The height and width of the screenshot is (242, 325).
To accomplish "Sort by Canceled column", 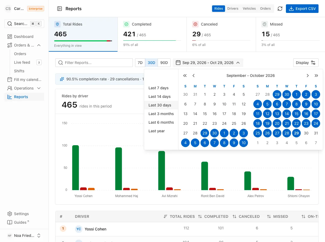I will pos(246,216).
